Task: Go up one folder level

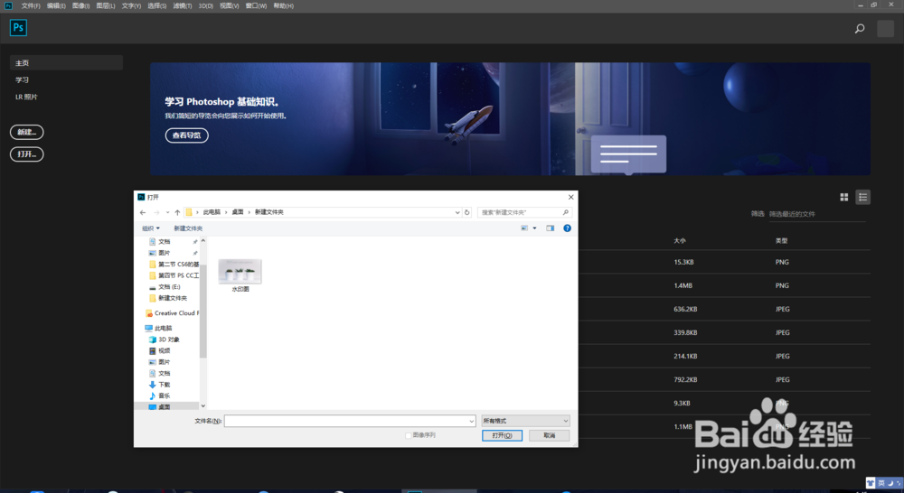Action: pos(177,212)
